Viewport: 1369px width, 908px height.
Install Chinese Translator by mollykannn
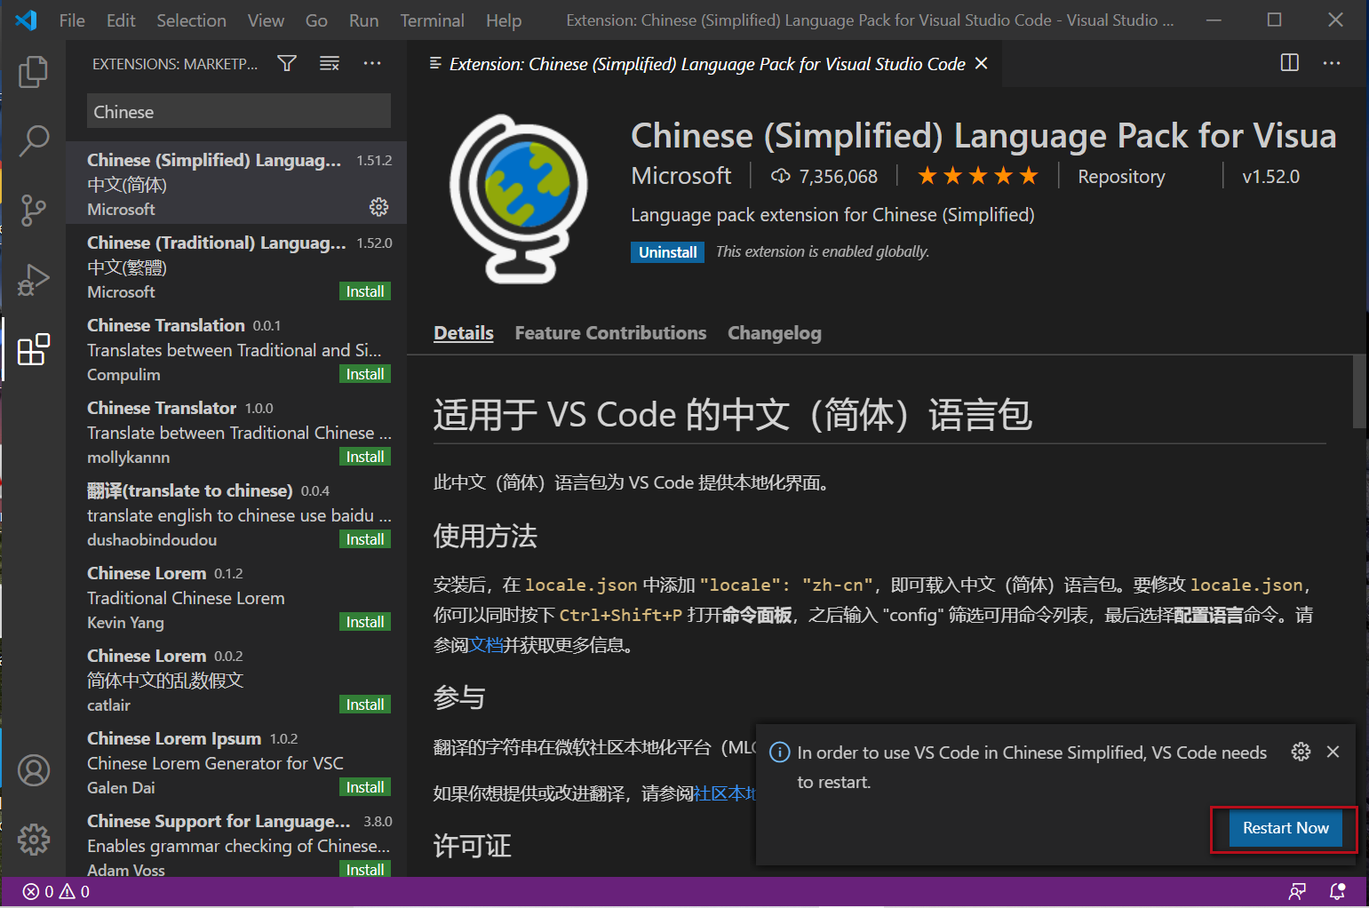(365, 457)
